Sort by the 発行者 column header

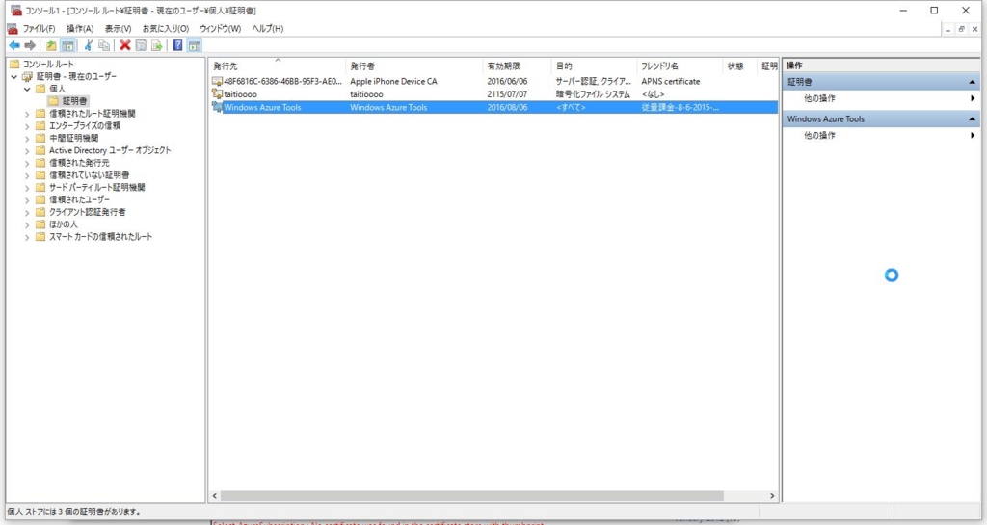pos(414,66)
